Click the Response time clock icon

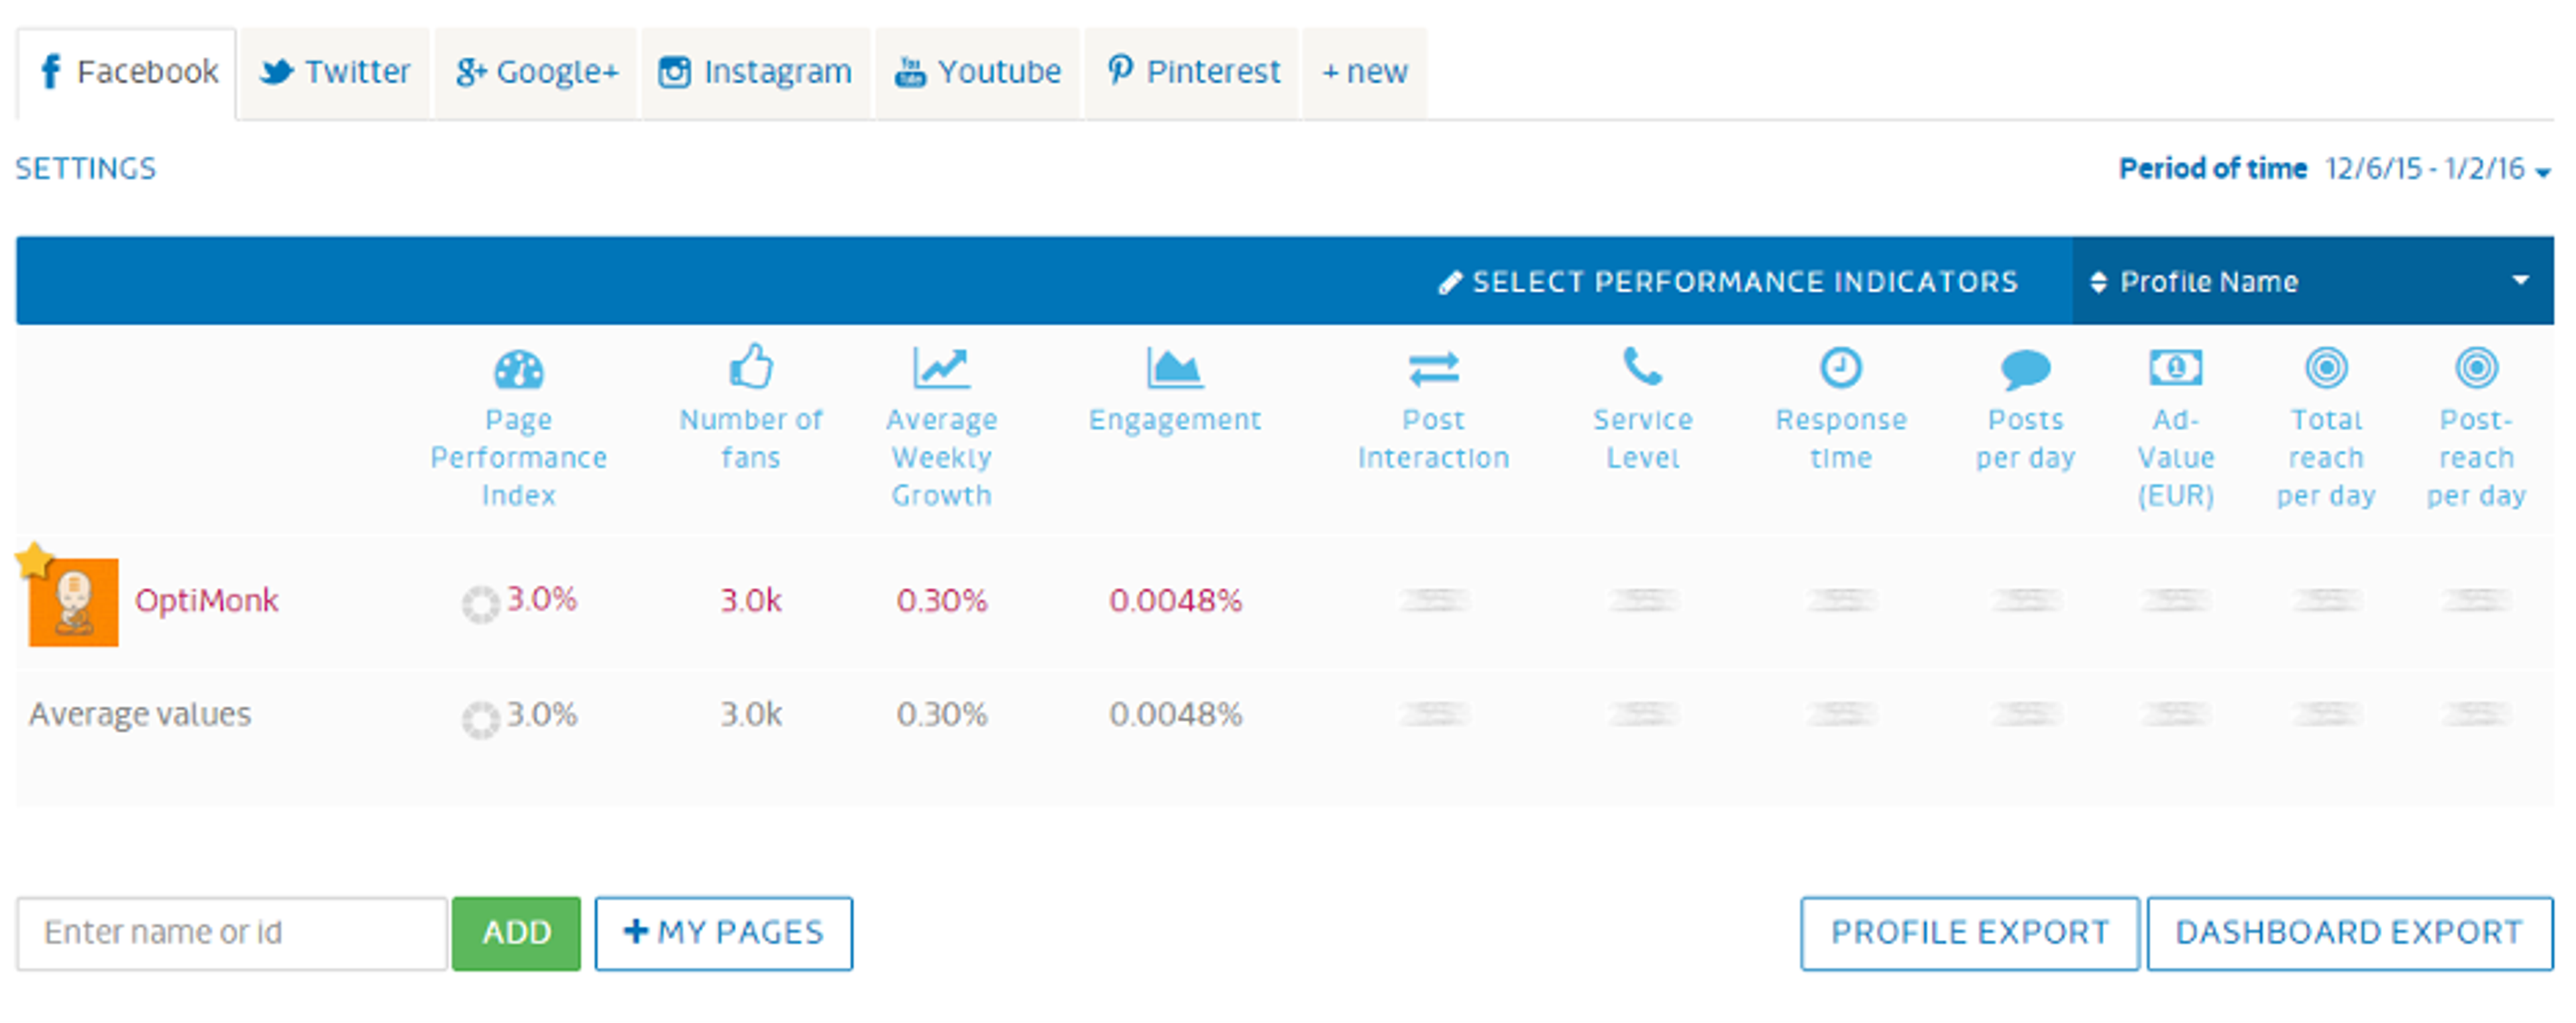pyautogui.click(x=1841, y=367)
